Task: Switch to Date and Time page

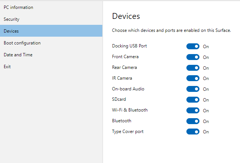Action: click(x=18, y=55)
